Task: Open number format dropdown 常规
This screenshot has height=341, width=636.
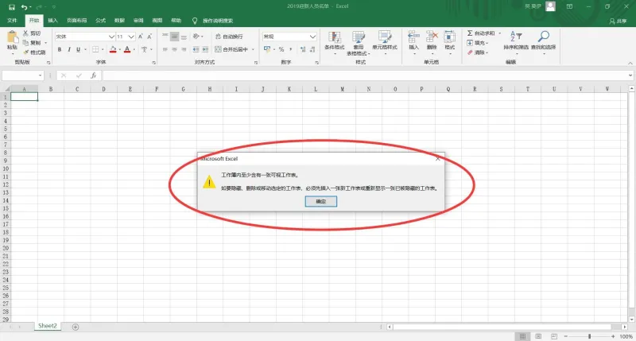Action: [x=312, y=37]
